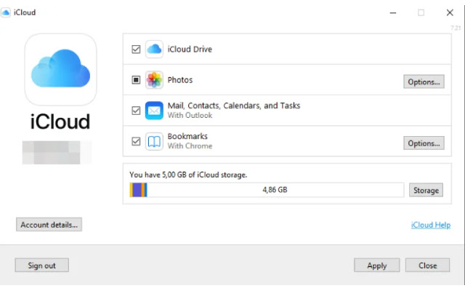Click the large iCloud logo

pyautogui.click(x=60, y=69)
